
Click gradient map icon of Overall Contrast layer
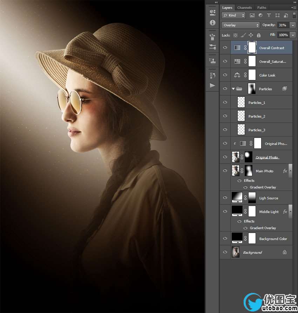(237, 47)
